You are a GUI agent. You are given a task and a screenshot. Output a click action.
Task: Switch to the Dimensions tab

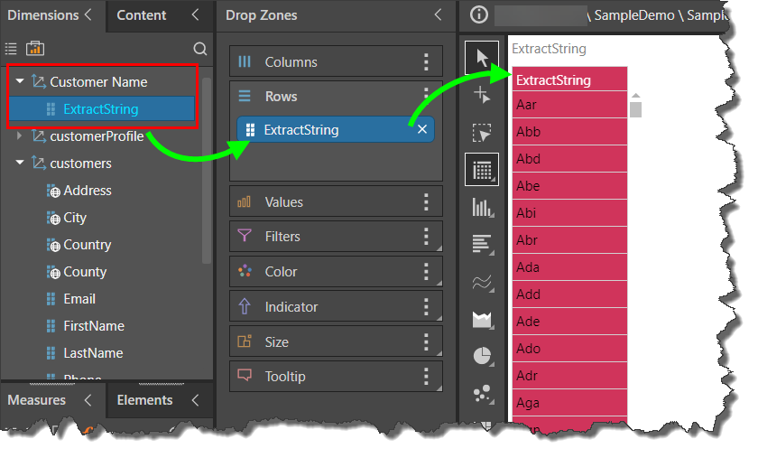tap(43, 15)
